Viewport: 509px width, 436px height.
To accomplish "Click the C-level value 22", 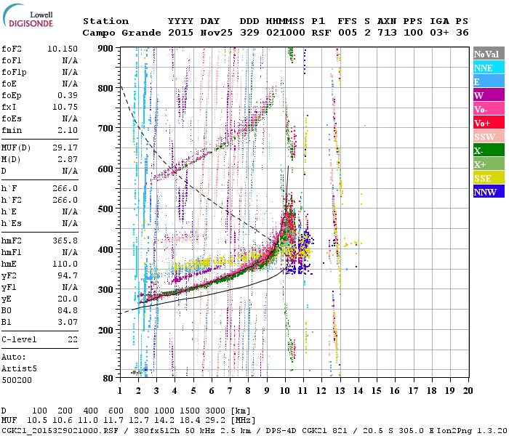I will coord(73,339).
